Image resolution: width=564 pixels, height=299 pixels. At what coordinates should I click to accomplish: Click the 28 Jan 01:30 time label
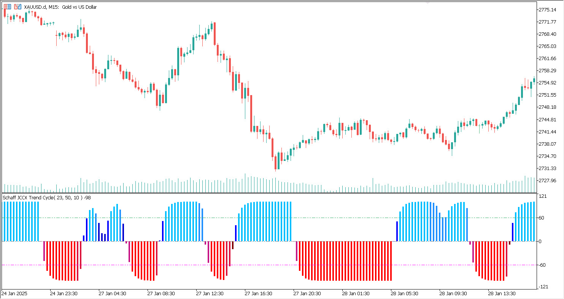click(x=356, y=294)
